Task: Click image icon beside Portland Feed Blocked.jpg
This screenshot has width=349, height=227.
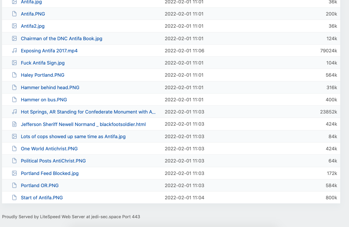Action: point(14,173)
